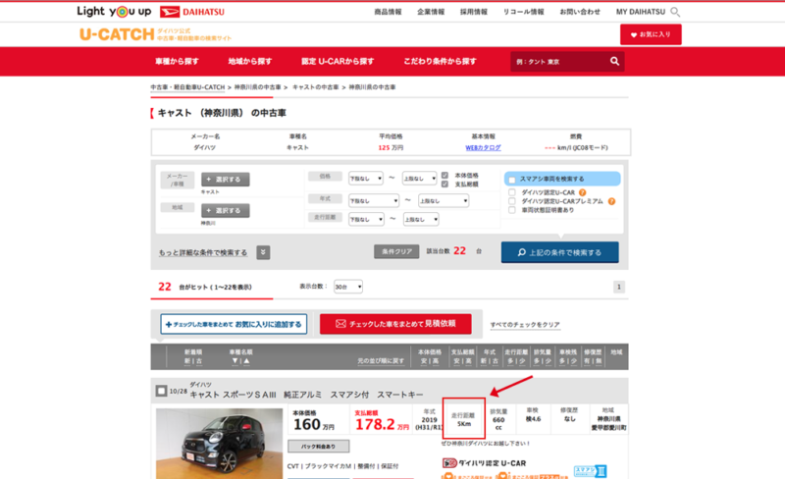
Task: Click すべてのチェックをクリア link
Action: (525, 325)
